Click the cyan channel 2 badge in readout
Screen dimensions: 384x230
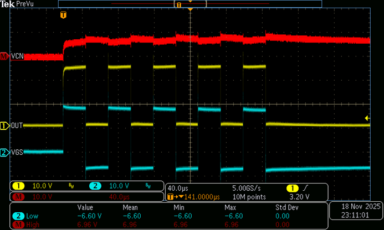95,186
